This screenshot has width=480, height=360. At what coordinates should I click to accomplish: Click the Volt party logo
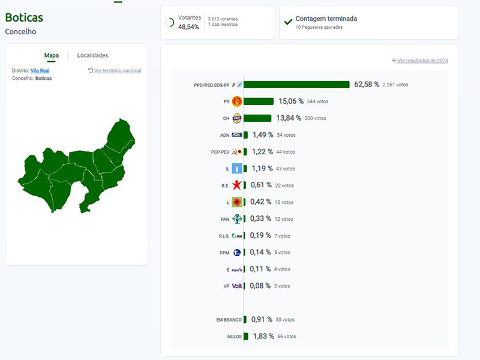click(x=237, y=286)
